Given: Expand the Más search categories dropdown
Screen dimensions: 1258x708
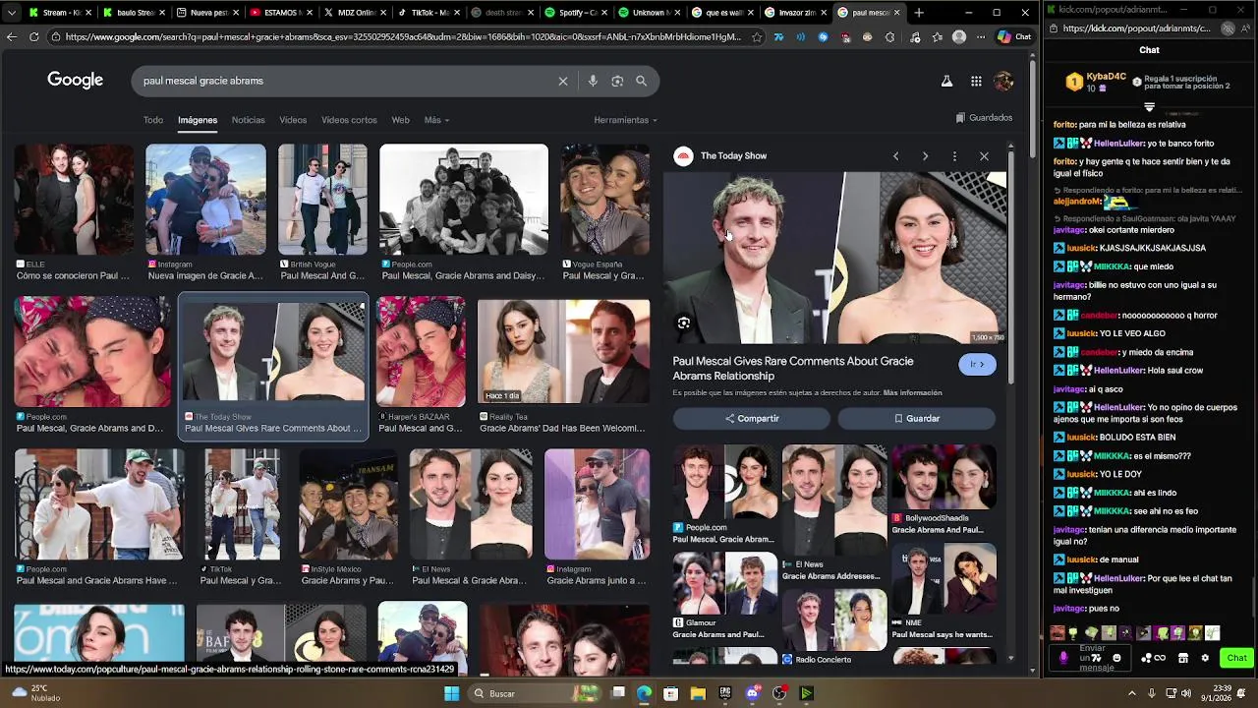Looking at the screenshot, I should (x=436, y=120).
